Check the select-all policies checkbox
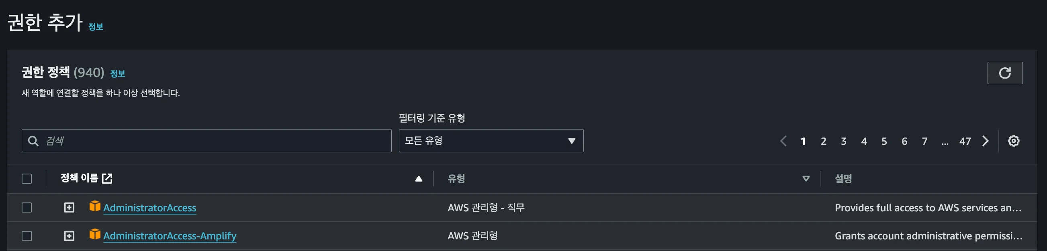Screen dimensions: 1047x251 pyautogui.click(x=27, y=178)
